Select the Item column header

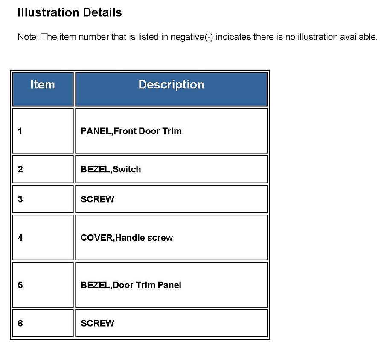pos(43,85)
